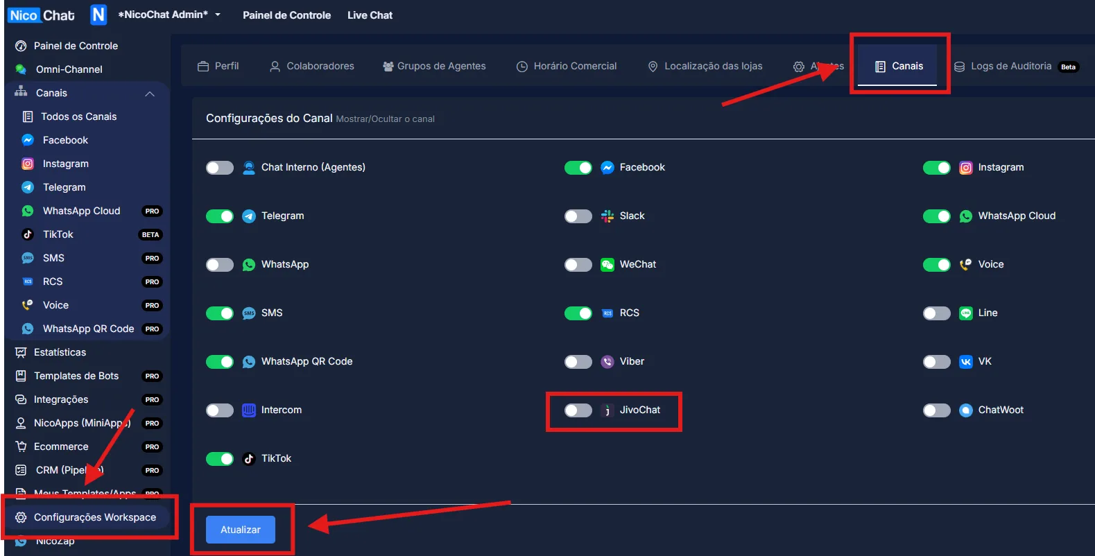Open Todos os Canais in sidebar
The height and width of the screenshot is (556, 1095).
[78, 116]
